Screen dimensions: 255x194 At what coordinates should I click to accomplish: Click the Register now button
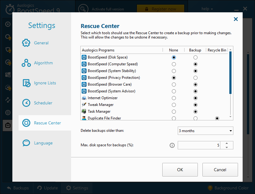(160, 9)
